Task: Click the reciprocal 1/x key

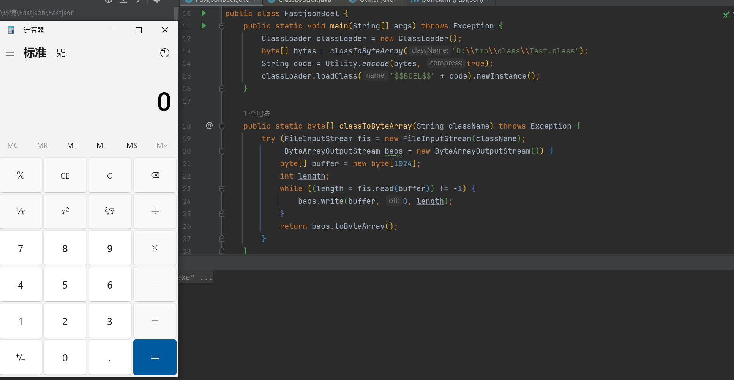Action: [x=21, y=212]
